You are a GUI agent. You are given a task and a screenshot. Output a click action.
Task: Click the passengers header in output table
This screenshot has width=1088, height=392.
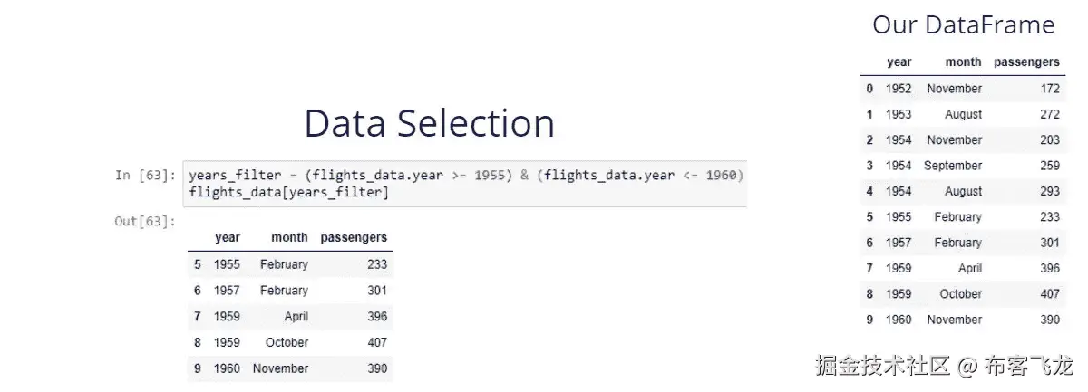[354, 237]
